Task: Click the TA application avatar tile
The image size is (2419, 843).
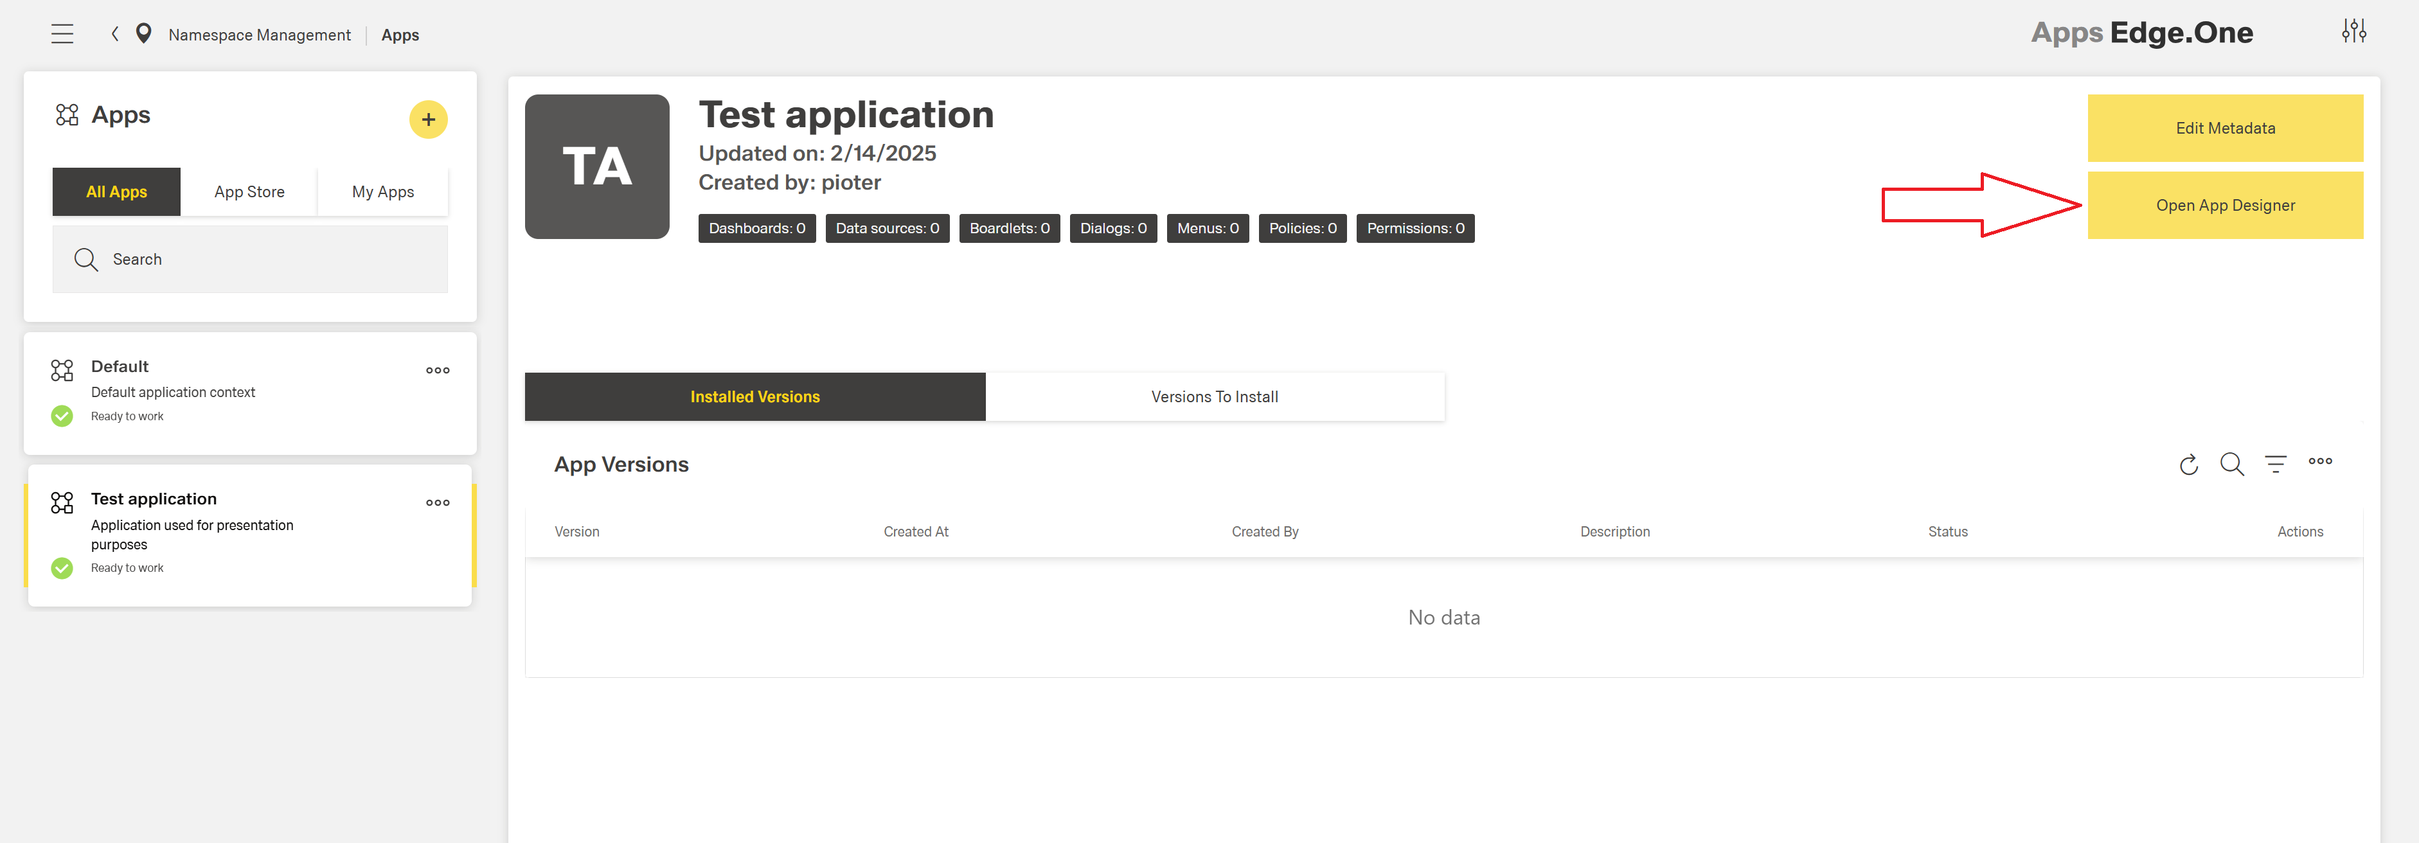Action: 596,166
